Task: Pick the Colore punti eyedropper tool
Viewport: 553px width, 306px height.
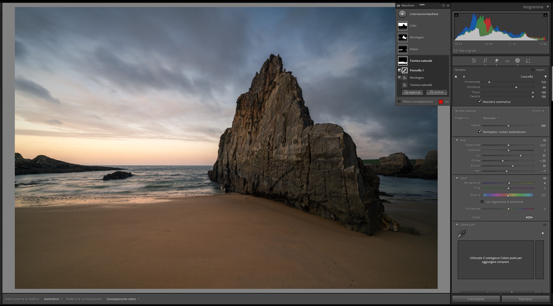Action: coord(462,234)
